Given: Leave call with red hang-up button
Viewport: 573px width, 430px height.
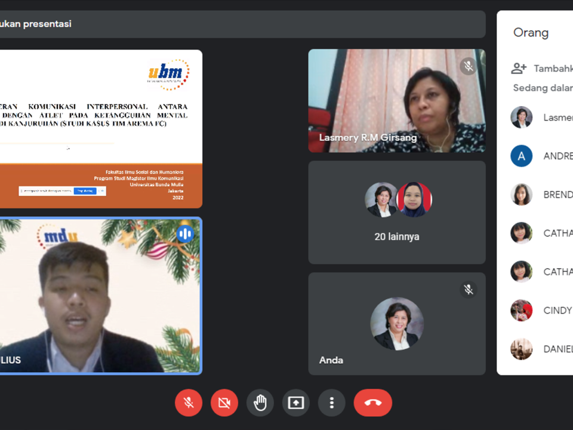Looking at the screenshot, I should pos(372,403).
